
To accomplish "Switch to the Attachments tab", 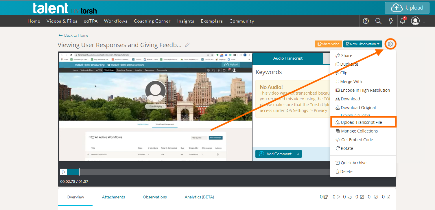I will coord(113,197).
